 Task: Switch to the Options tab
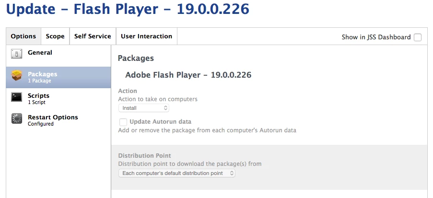coord(23,36)
